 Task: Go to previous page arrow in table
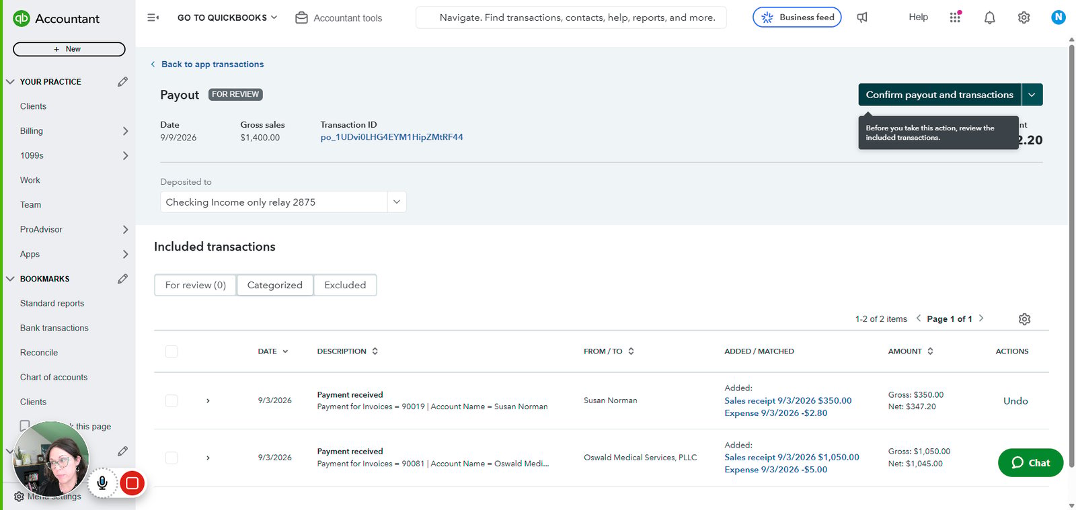pos(919,318)
